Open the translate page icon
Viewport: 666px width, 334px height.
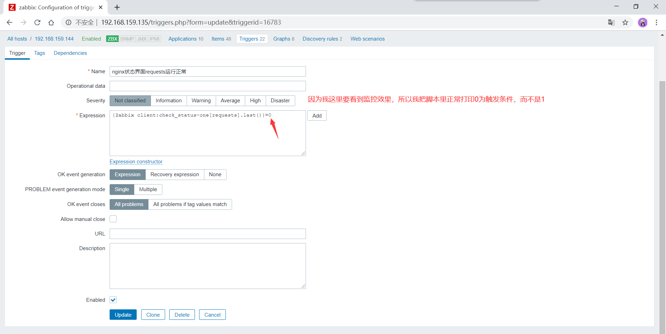pyautogui.click(x=611, y=23)
